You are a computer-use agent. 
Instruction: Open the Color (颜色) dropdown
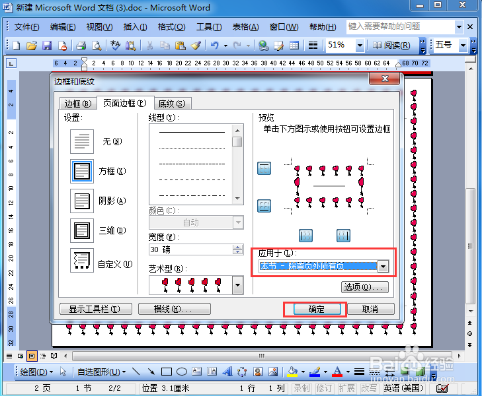tap(238, 222)
